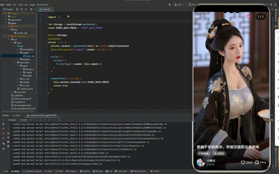
Task: Select hvigorfile.ts in tree
Action: point(18,102)
